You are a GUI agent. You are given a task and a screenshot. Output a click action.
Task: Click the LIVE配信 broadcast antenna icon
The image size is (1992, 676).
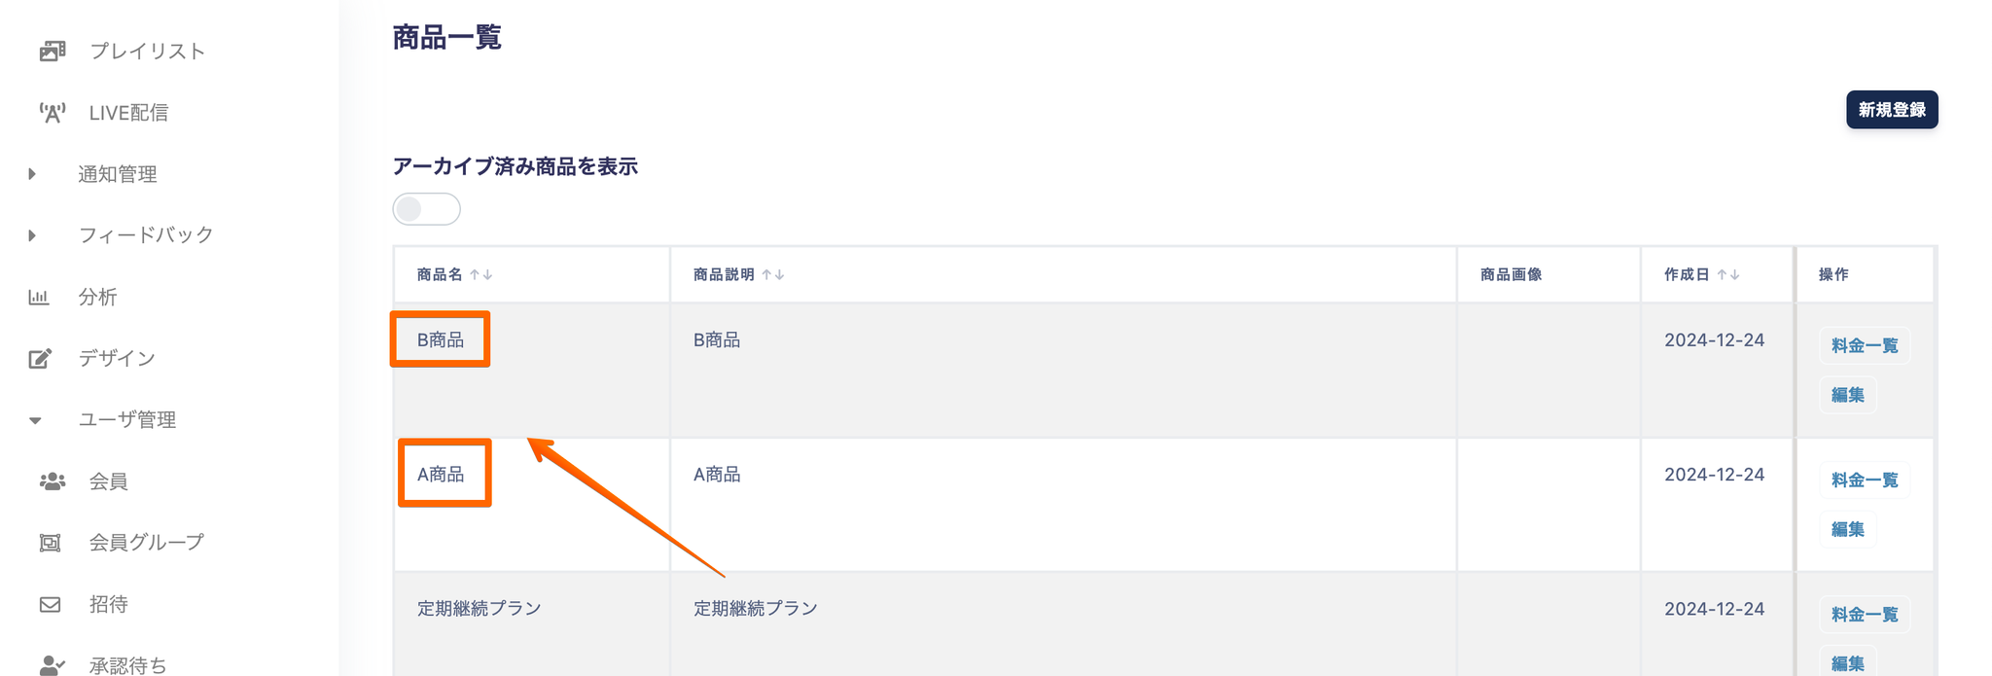[x=53, y=113]
